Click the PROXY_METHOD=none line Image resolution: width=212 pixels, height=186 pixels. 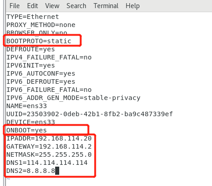click(41, 25)
